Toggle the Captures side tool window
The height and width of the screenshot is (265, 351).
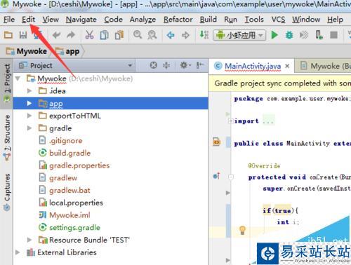[x=7, y=191]
